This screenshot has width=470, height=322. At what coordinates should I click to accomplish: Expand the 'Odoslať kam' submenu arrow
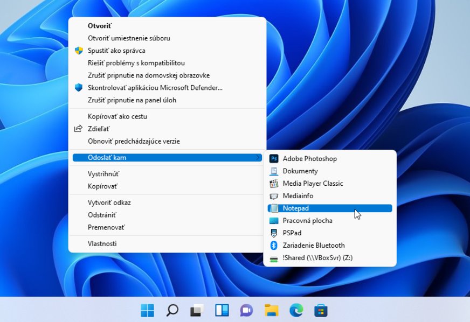pyautogui.click(x=258, y=158)
